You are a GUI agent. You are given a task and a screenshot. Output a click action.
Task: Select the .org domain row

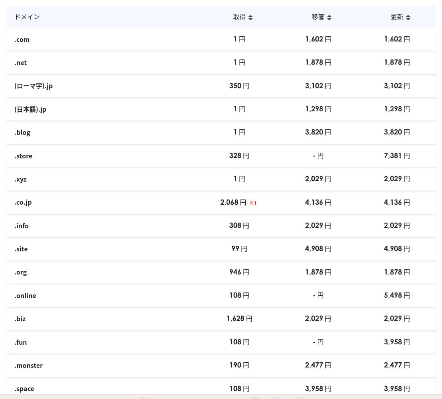[x=21, y=272]
